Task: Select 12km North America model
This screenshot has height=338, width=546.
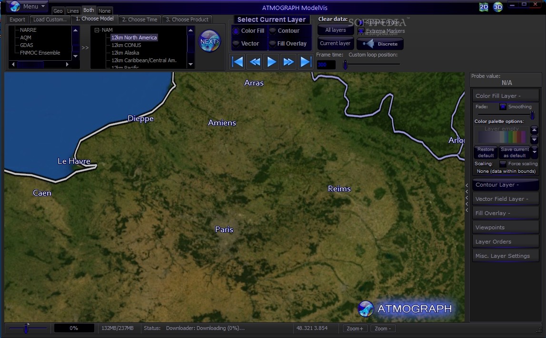Action: point(134,38)
